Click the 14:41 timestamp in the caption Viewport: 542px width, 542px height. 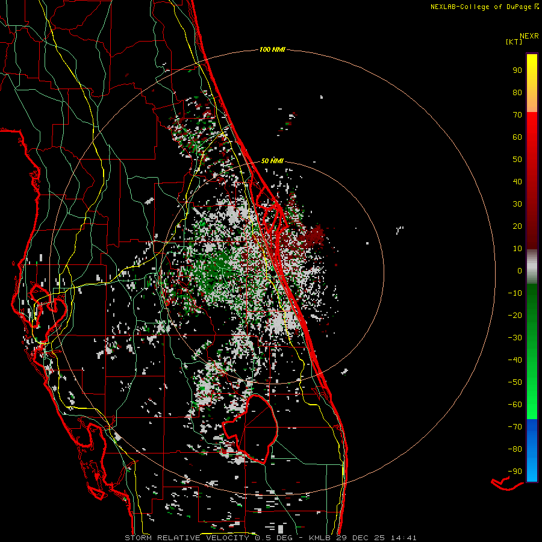403,537
